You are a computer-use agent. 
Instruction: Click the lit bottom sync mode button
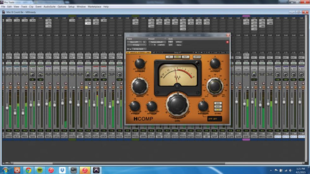click(218, 110)
